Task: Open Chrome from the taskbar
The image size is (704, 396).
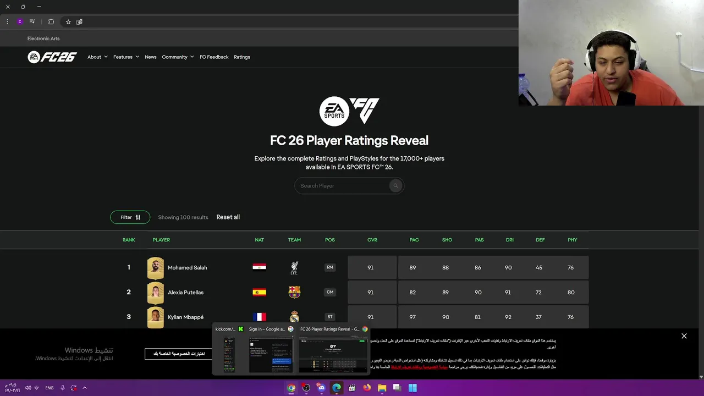Action: point(291,388)
